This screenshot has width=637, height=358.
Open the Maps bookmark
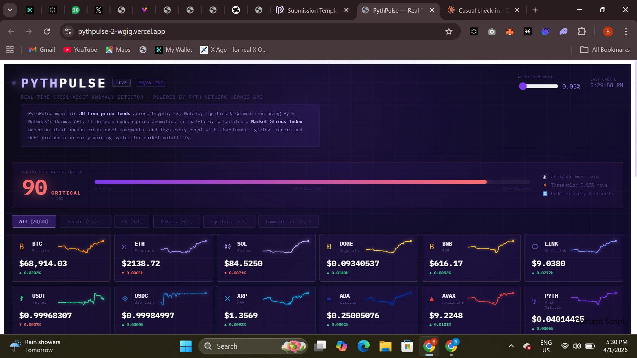(x=118, y=50)
